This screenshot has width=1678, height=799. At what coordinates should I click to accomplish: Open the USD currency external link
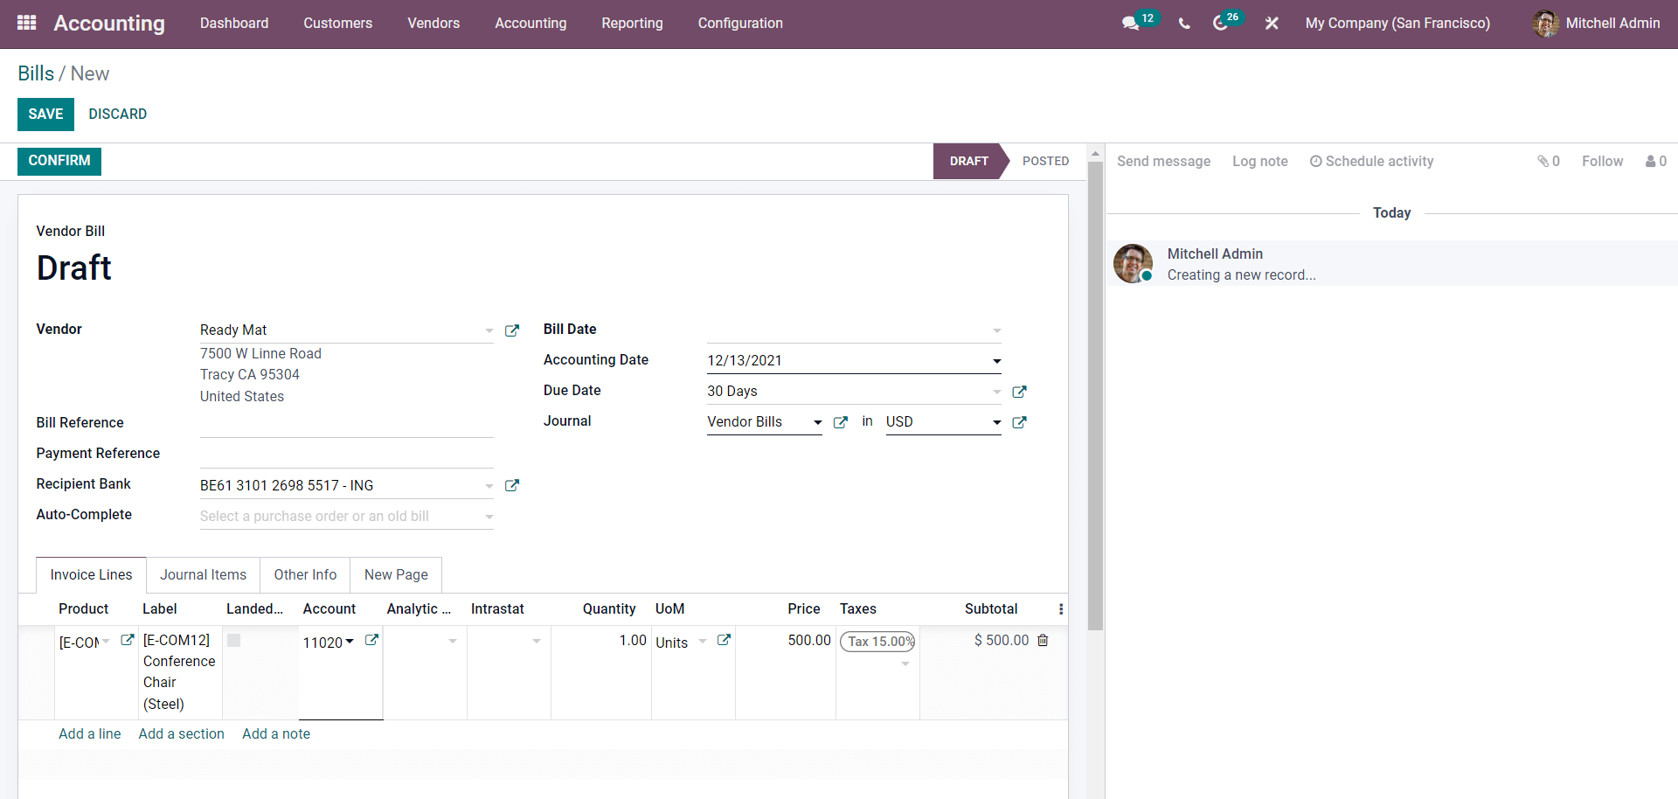[1019, 422]
